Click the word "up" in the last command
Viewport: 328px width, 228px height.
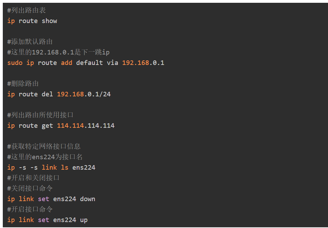(84, 220)
